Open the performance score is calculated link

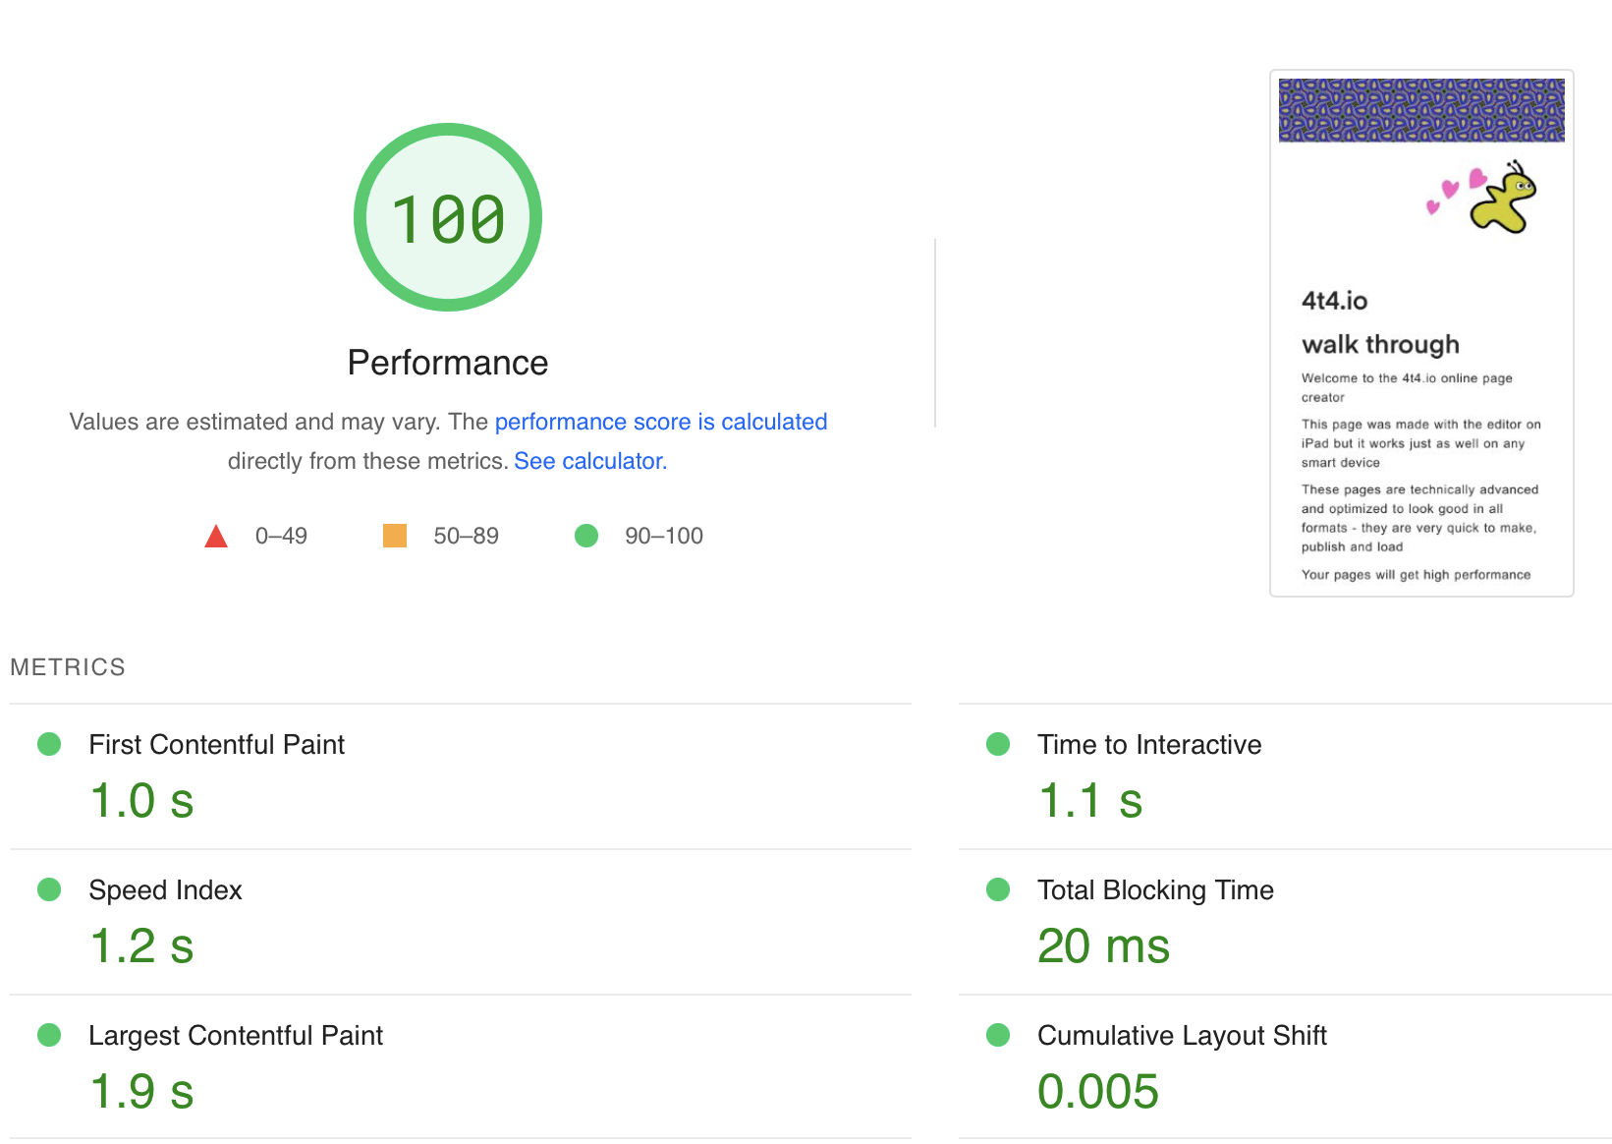661,422
